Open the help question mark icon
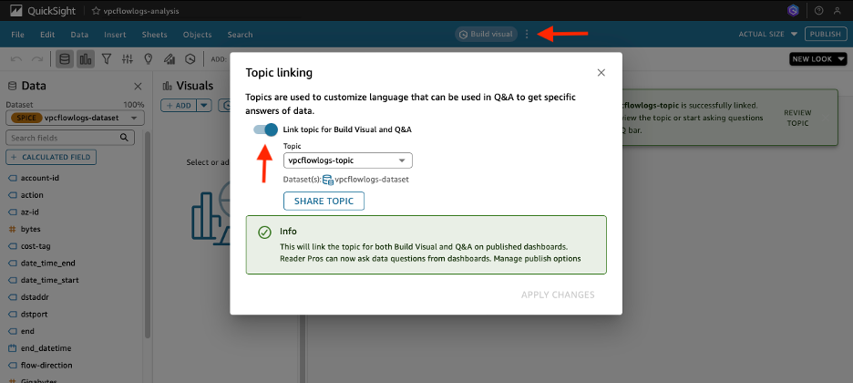 pos(818,10)
